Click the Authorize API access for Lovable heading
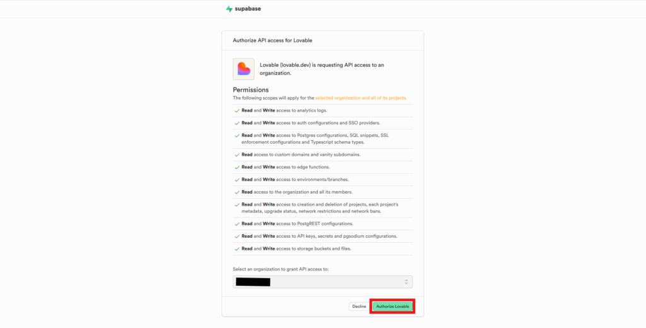 (x=273, y=40)
